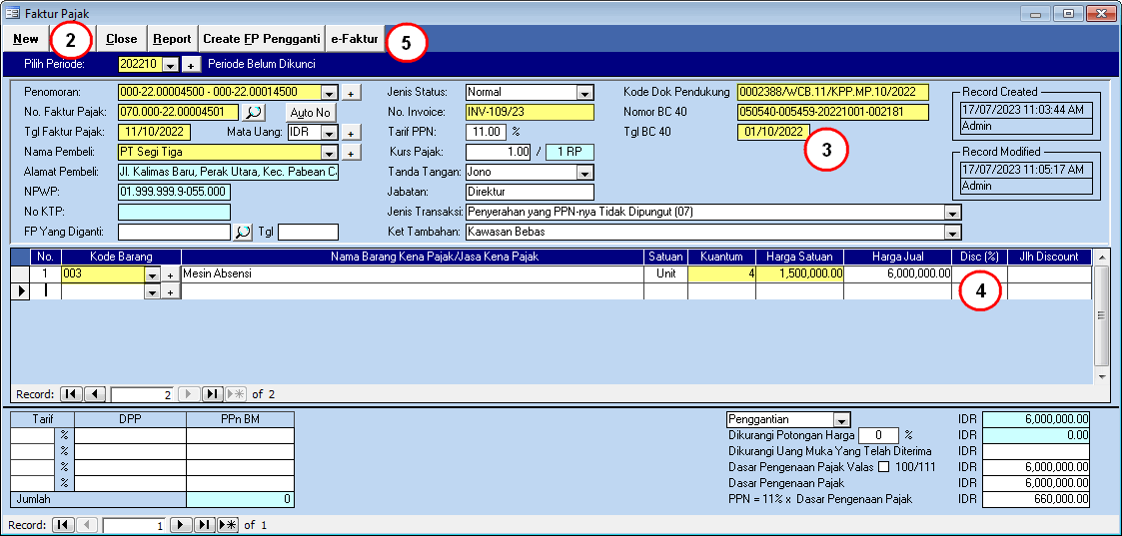
Task: Go to first record in item subform navigator
Action: click(72, 394)
